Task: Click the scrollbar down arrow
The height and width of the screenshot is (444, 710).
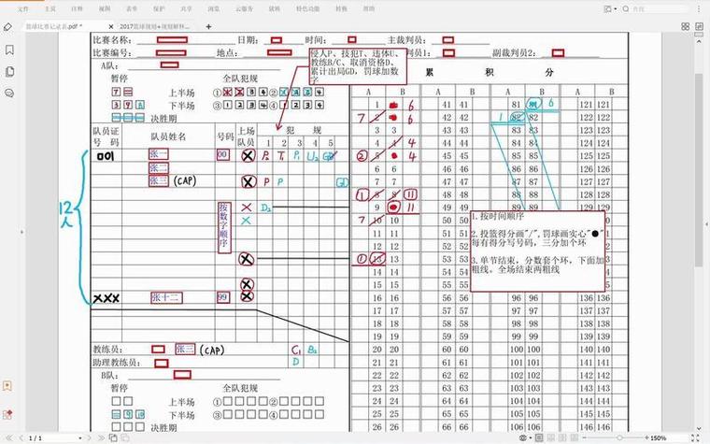Action: [x=700, y=428]
